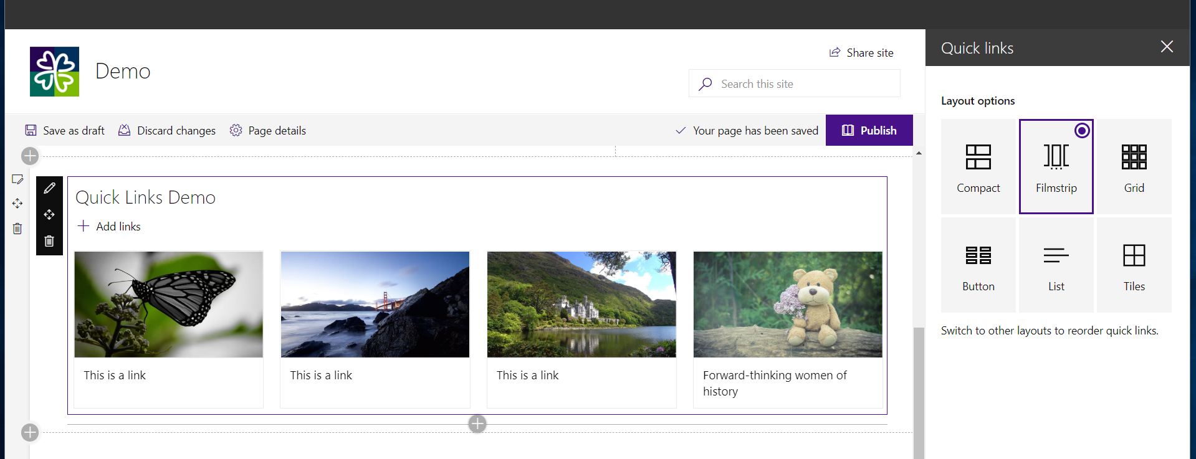The image size is (1196, 459).
Task: Open the castle by lake link card
Action: click(581, 329)
